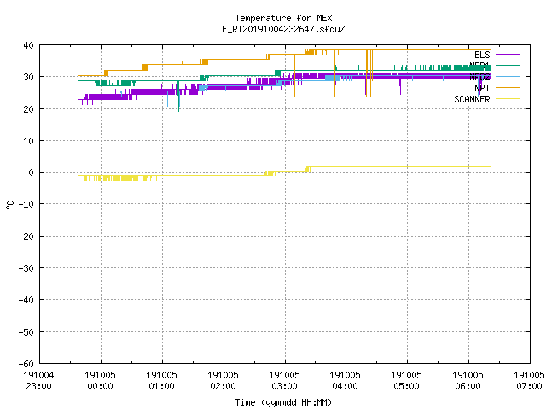Click the 05:00 x-axis time label
The image size is (546, 410).
[x=406, y=386]
